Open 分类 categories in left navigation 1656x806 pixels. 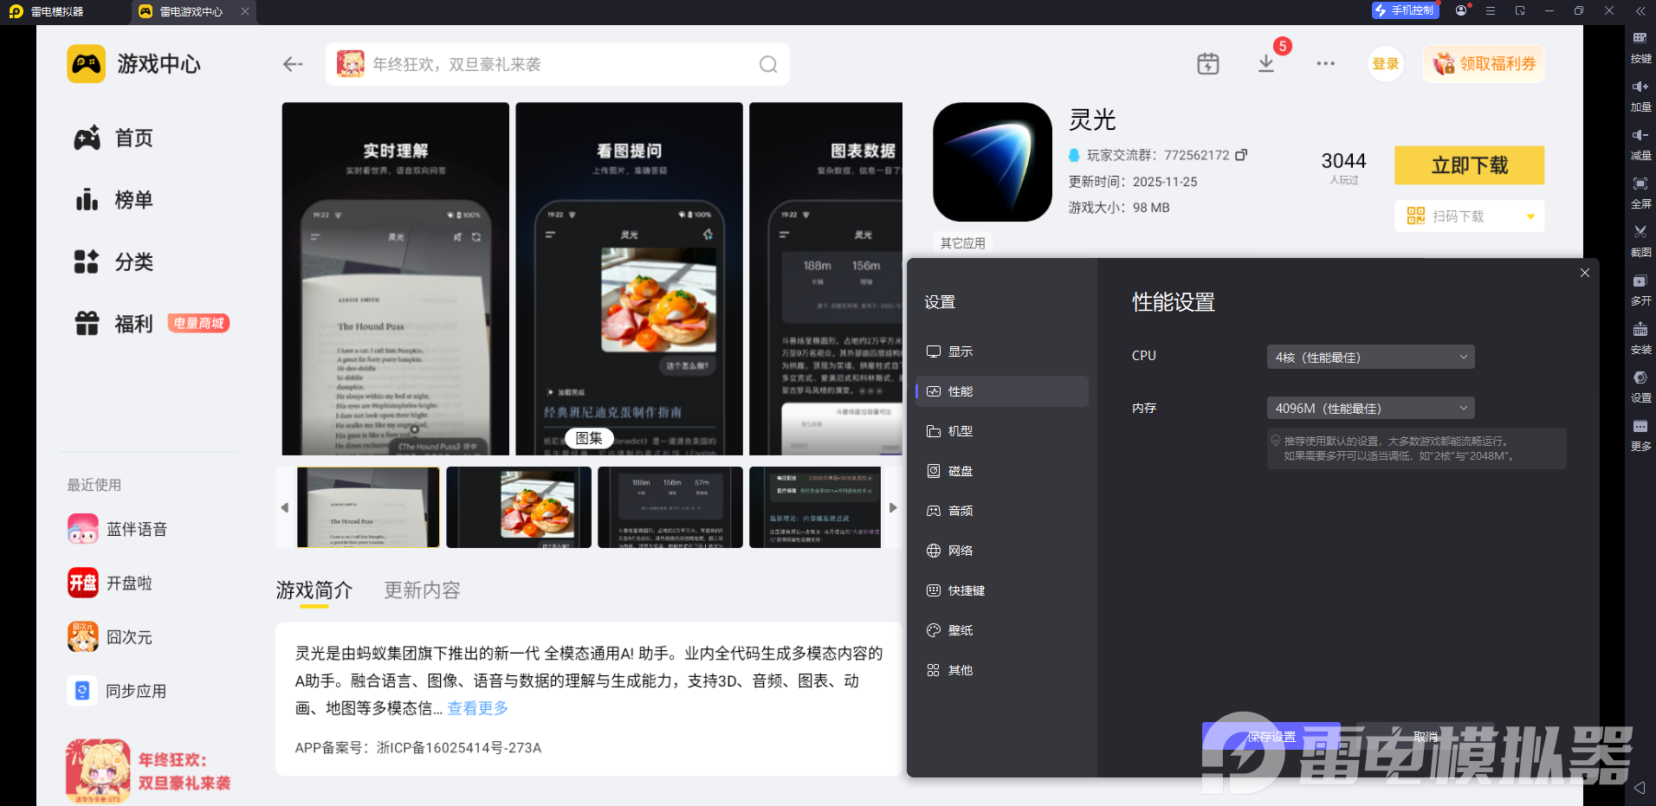point(113,261)
